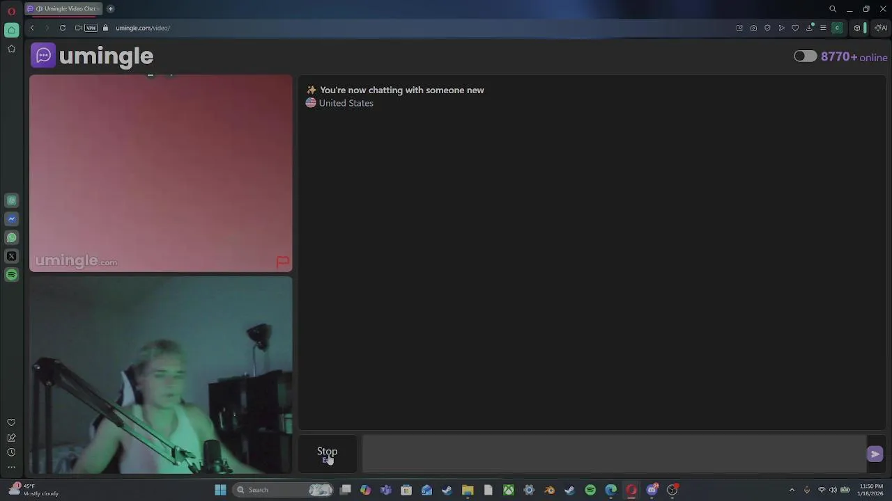This screenshot has width=892, height=501.
Task: Click the microphone icon in system tray
Action: pyautogui.click(x=807, y=490)
